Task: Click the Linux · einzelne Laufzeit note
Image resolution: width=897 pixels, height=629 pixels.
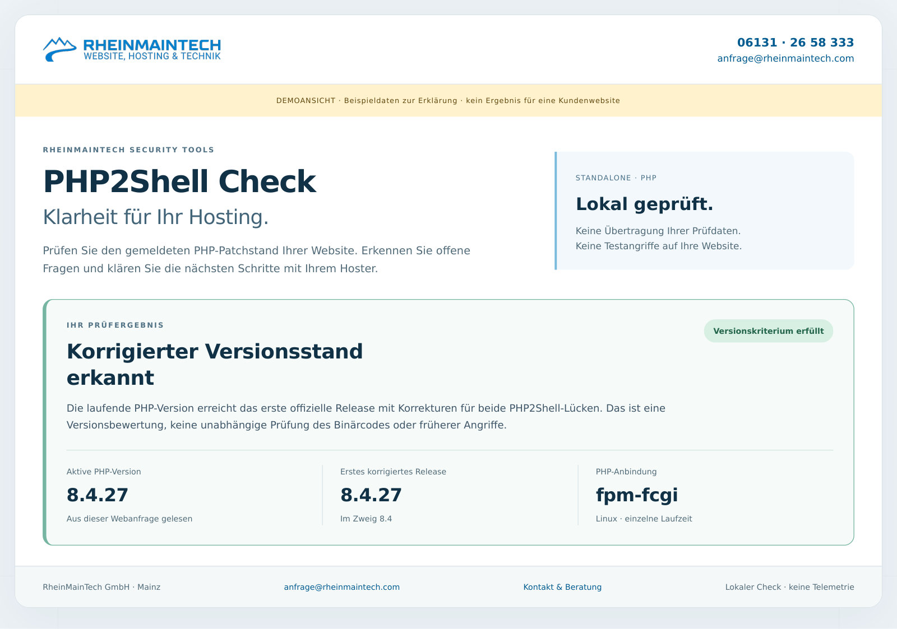Action: pos(644,519)
